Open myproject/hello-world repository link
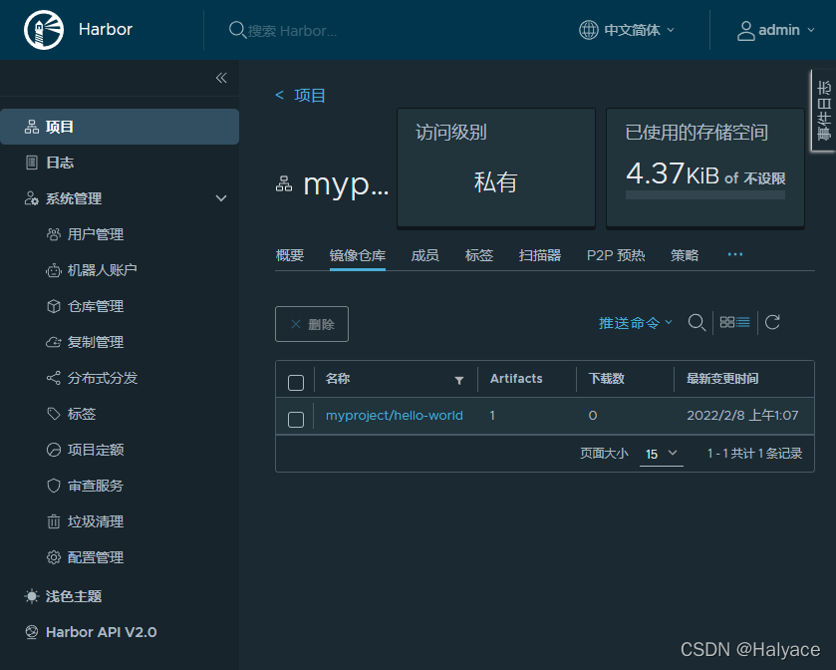Image resolution: width=836 pixels, height=670 pixels. click(x=394, y=416)
